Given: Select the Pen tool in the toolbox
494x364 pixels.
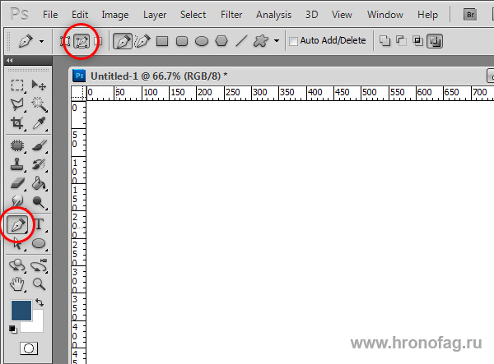Looking at the screenshot, I should 17,224.
